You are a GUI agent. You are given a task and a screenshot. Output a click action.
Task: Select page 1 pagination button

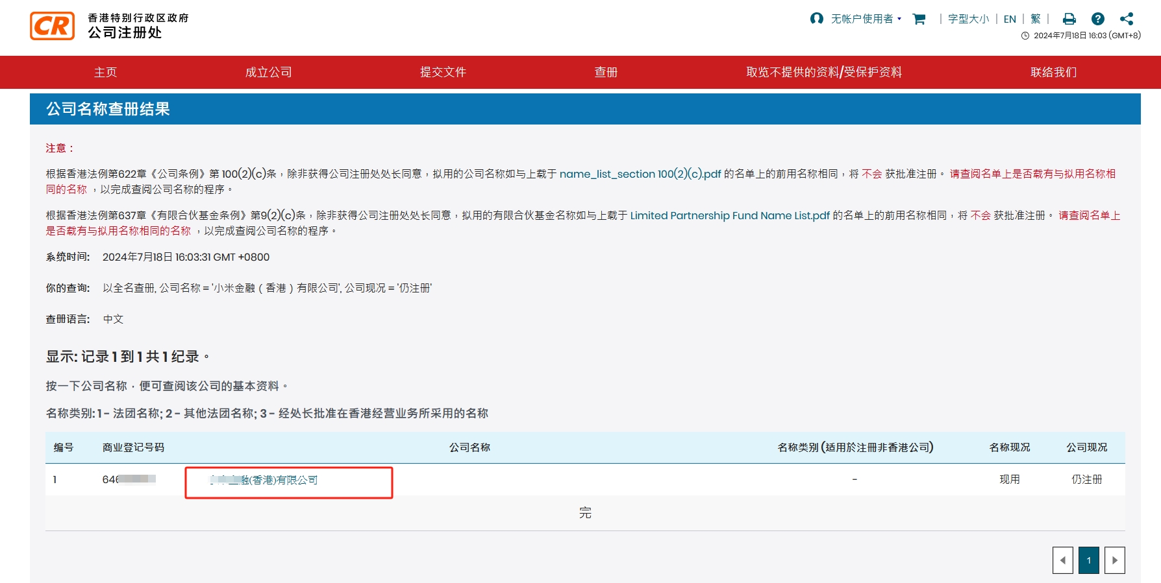coord(1089,560)
